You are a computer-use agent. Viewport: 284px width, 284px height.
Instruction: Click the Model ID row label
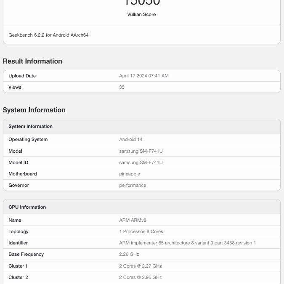coord(18,162)
